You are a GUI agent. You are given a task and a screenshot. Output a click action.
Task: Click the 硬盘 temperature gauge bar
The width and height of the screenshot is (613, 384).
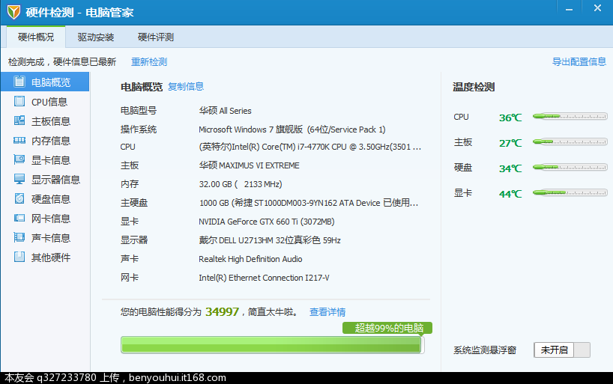point(570,167)
